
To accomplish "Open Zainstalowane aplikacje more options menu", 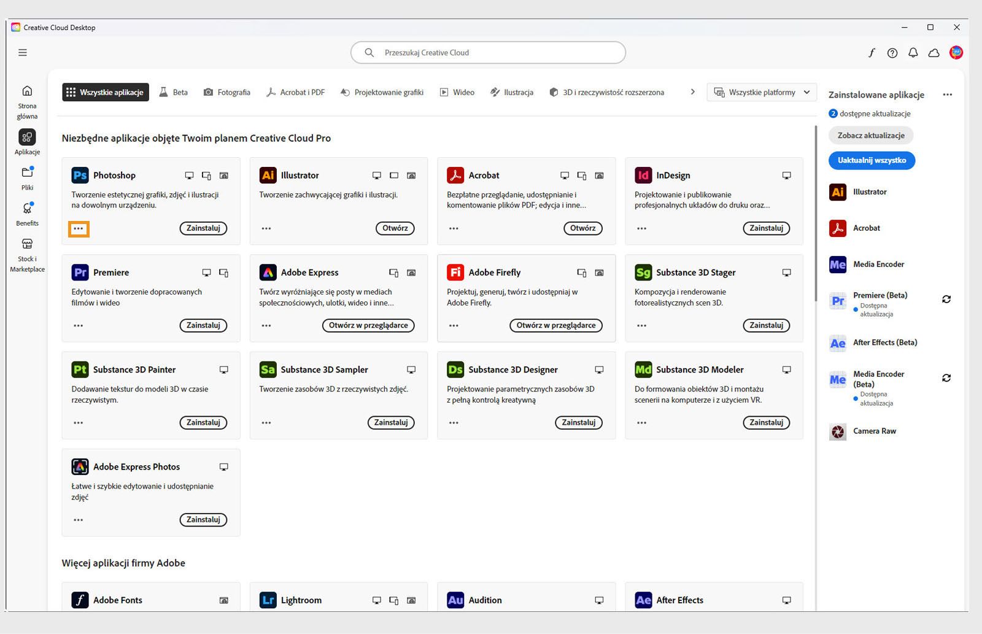I will coord(948,95).
